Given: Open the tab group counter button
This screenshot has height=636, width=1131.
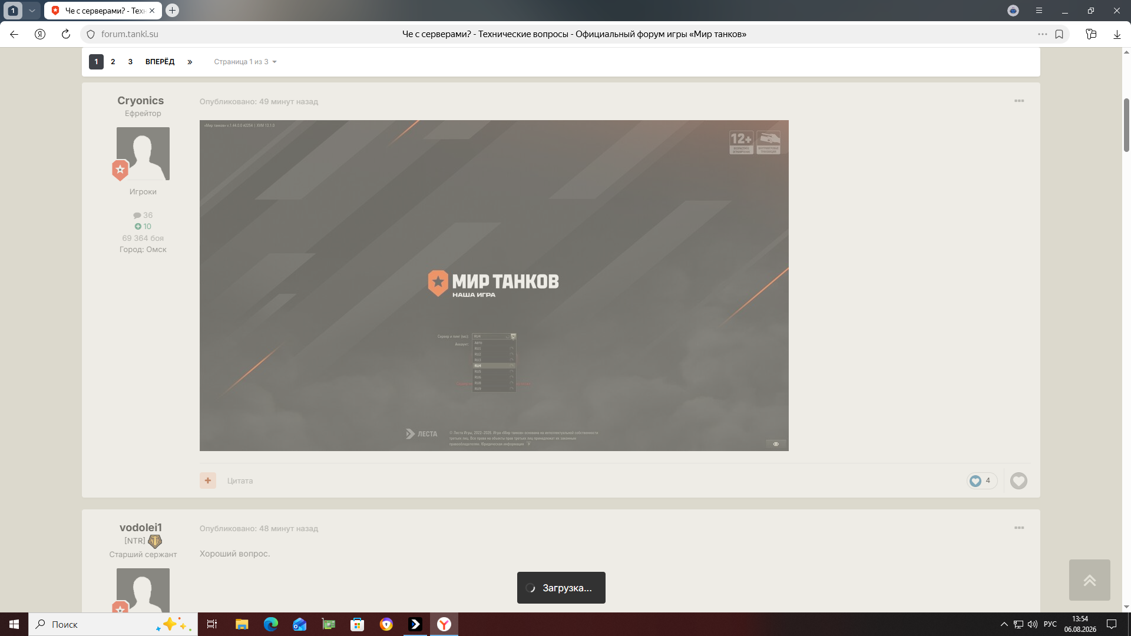Looking at the screenshot, I should (13, 11).
